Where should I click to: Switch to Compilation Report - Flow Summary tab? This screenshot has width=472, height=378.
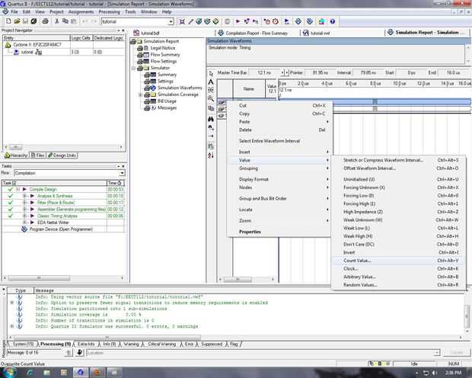click(253, 33)
